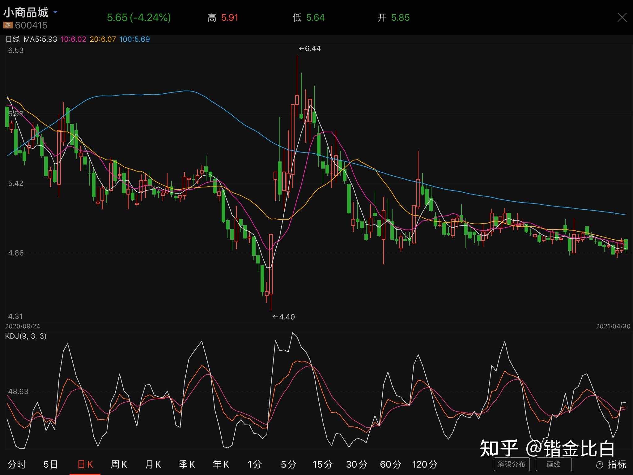The height and width of the screenshot is (475, 633).
Task: Click the 融 margin trading badge
Action: click(8, 25)
